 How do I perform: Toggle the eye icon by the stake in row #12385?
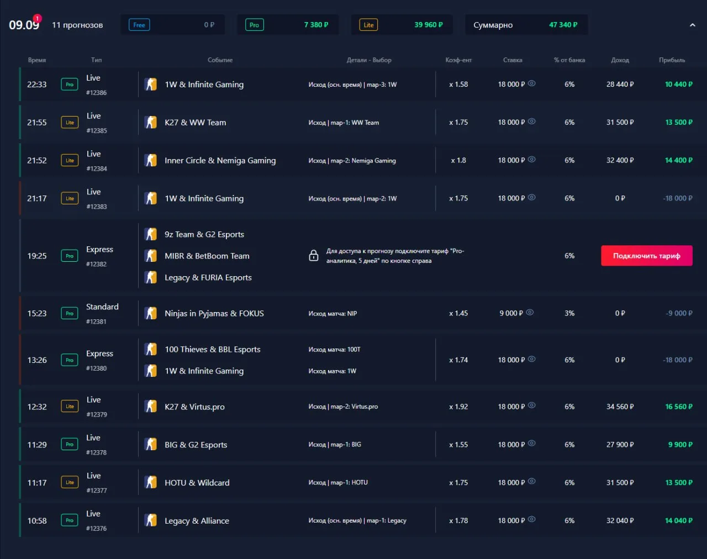pos(532,122)
